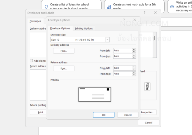The width and height of the screenshot is (192, 135).
Task: Click delivery address From top field
Action: 123,56
